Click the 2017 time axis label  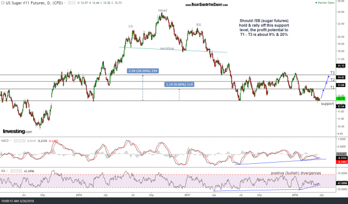pyautogui.click(x=188, y=195)
